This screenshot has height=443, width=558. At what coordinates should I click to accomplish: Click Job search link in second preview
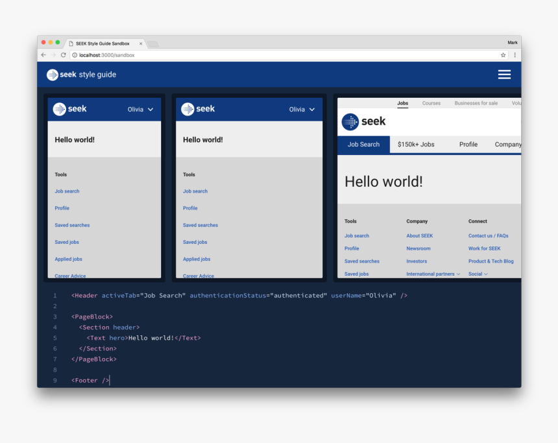tap(195, 191)
